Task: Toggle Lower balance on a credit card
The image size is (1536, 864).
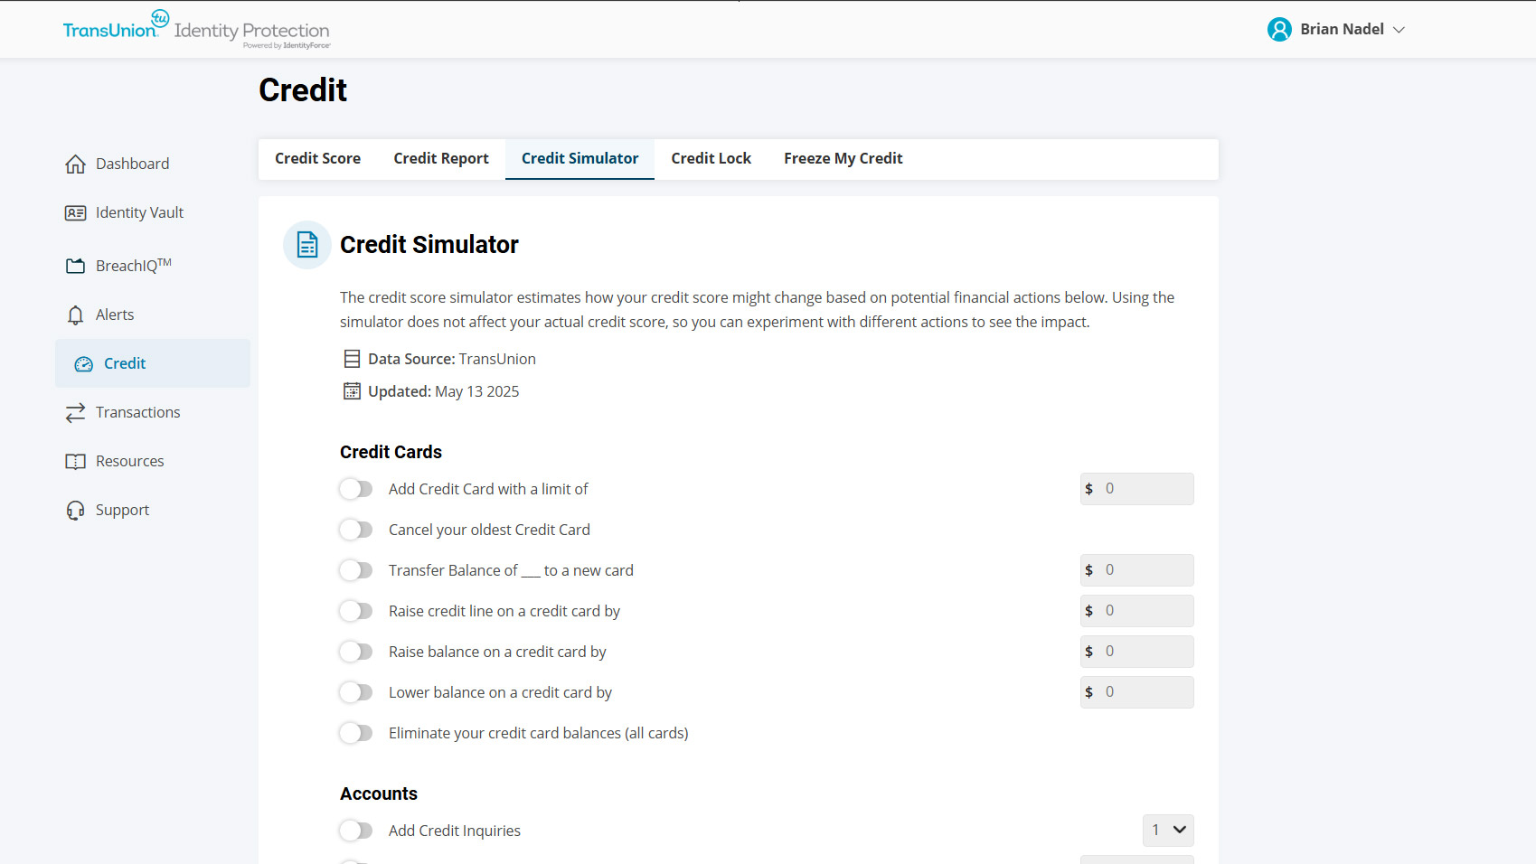Action: pyautogui.click(x=356, y=692)
